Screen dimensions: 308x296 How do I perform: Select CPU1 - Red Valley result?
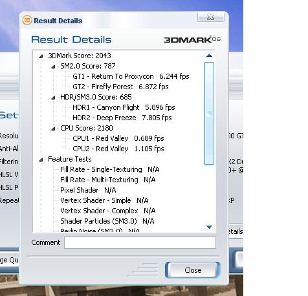coord(118,138)
